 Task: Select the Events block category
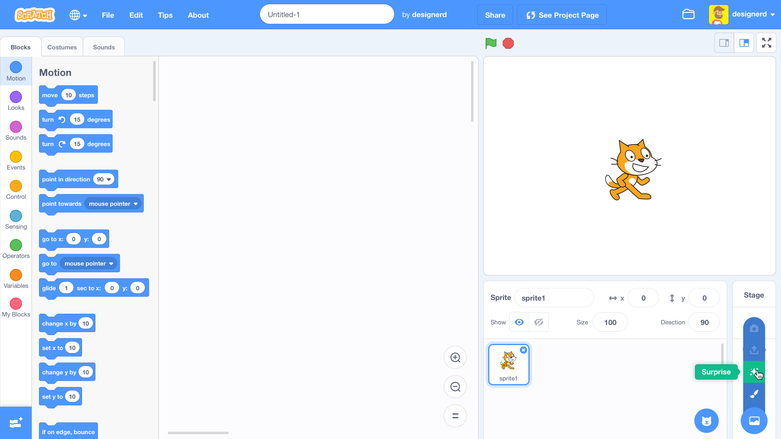[16, 161]
